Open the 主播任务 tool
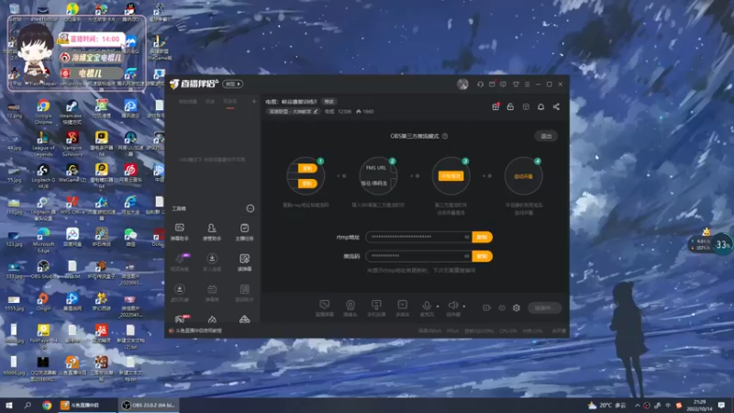 click(244, 232)
